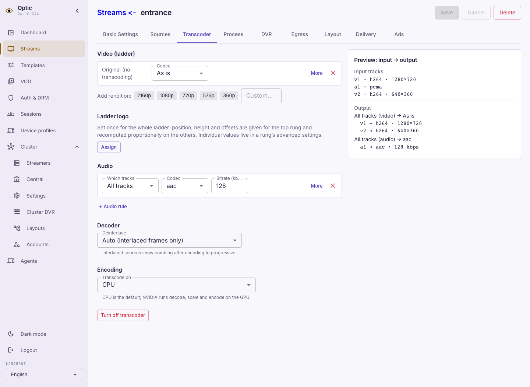The height and width of the screenshot is (387, 530).
Task: Delete the All tracks audio rule with X
Action: (x=333, y=186)
